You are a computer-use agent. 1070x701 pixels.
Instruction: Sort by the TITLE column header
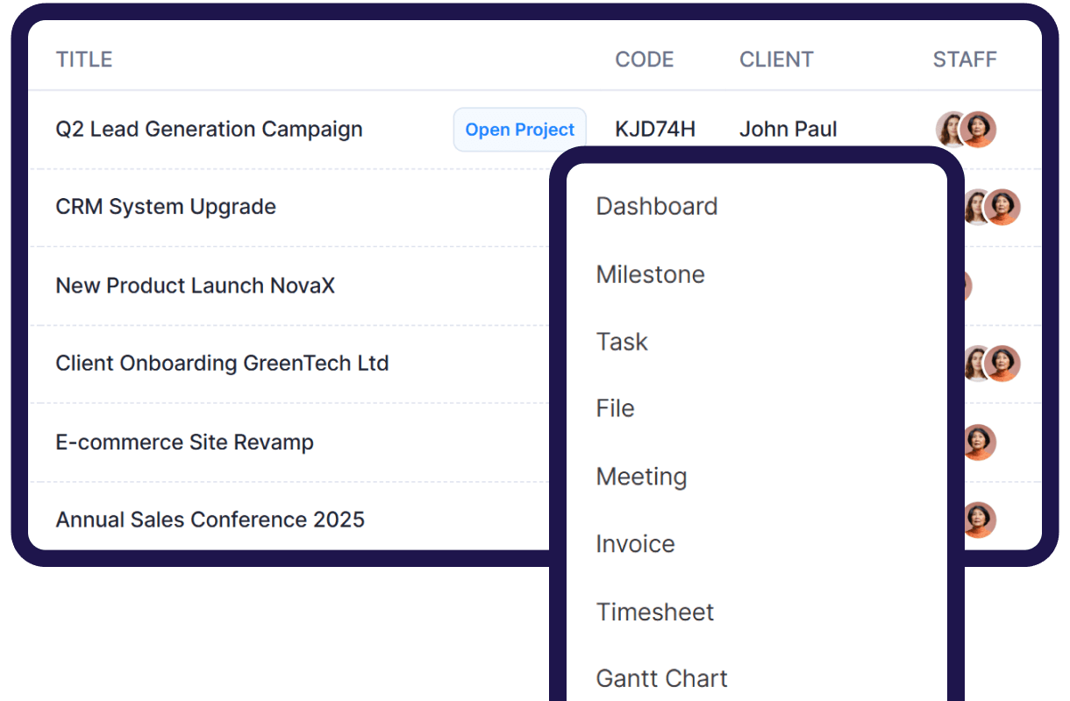[84, 60]
